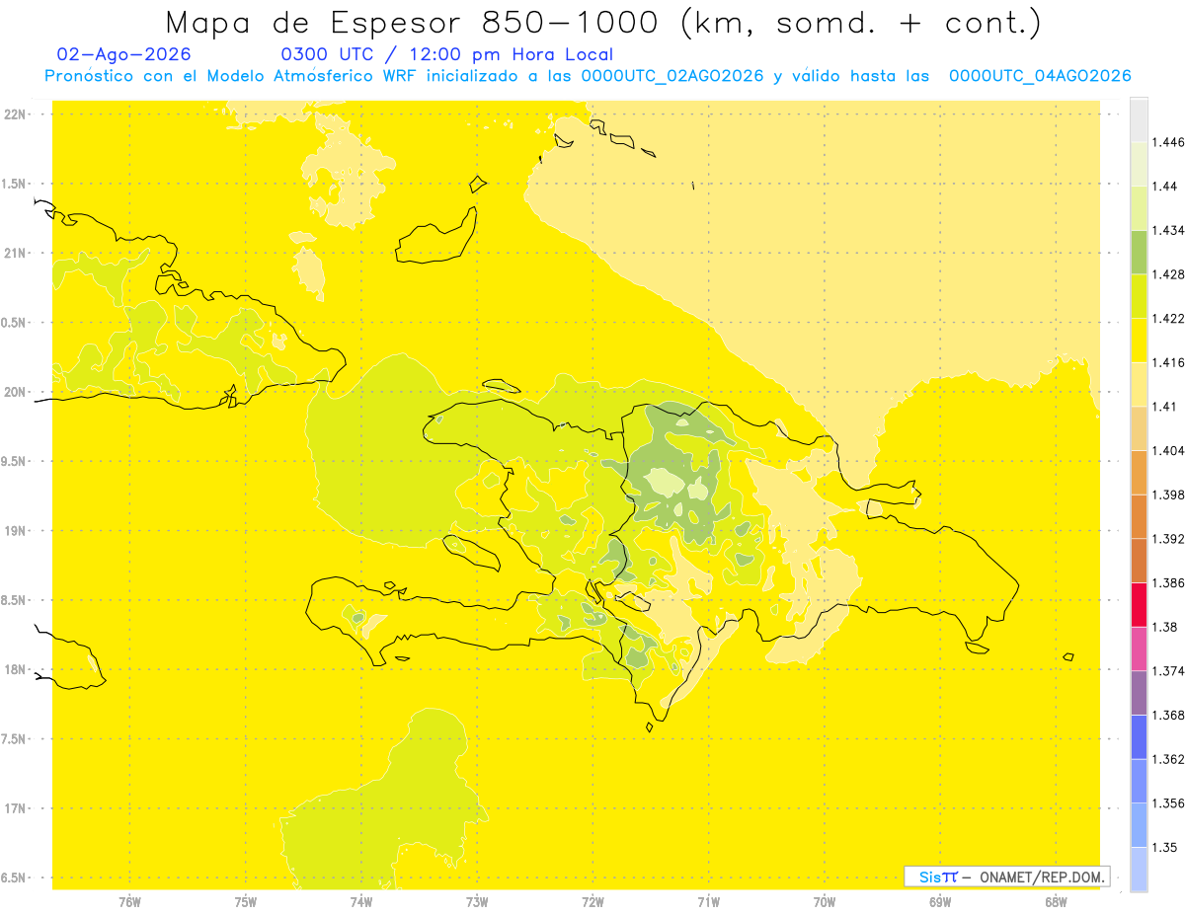
Task: Click the '1.434' color scale value
Action: coord(1169,231)
